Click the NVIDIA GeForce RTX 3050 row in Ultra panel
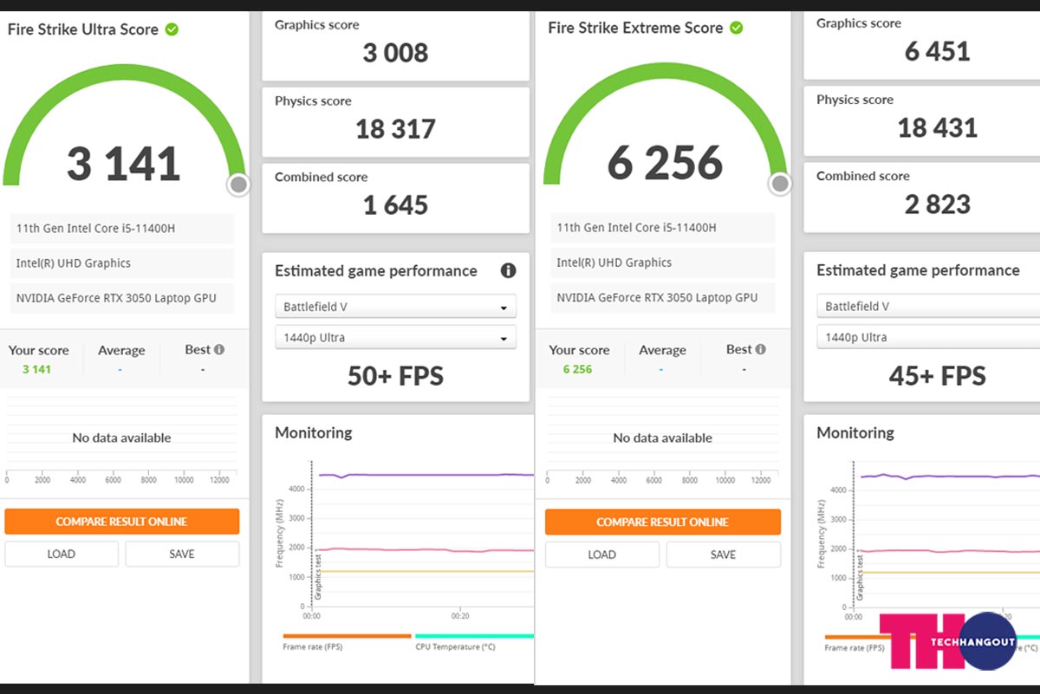The height and width of the screenshot is (694, 1040). [122, 298]
